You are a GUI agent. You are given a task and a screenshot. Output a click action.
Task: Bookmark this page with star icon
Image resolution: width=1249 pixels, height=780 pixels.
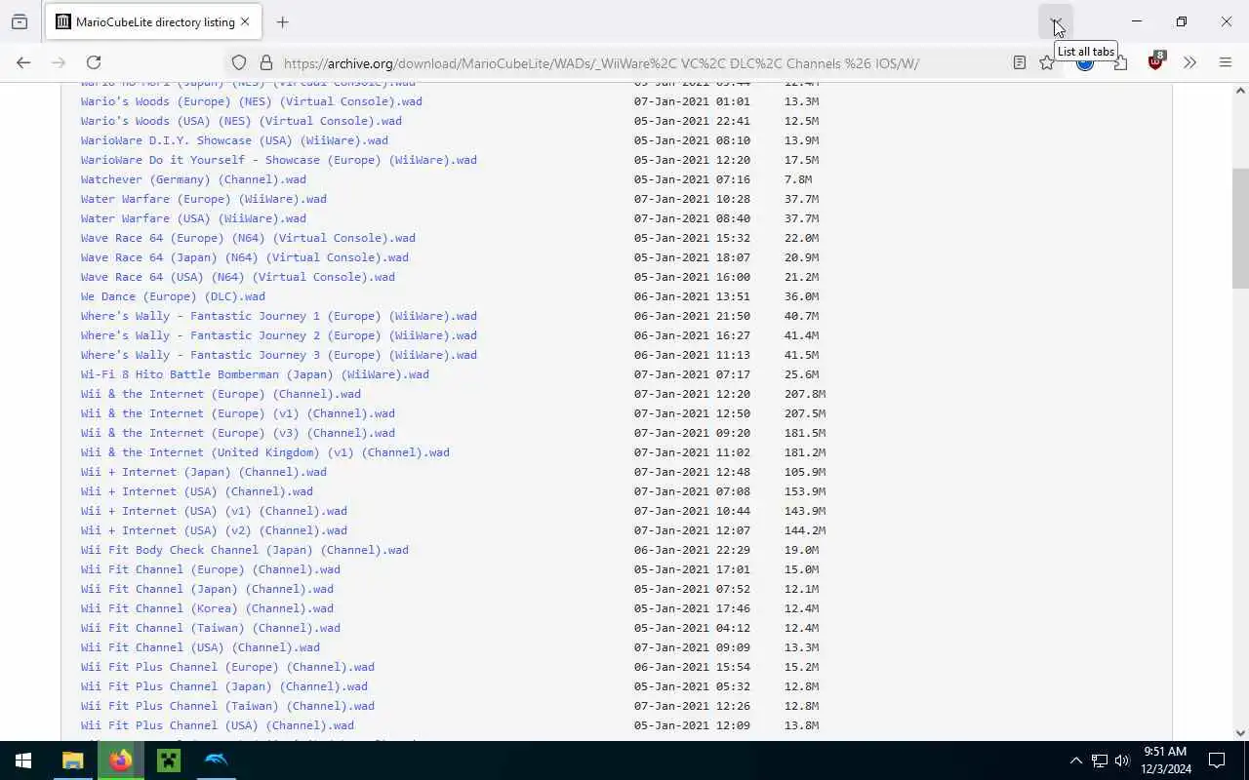(1046, 62)
